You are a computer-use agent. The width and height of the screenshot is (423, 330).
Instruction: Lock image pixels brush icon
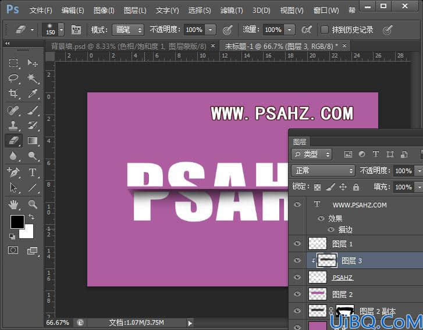tap(330, 186)
